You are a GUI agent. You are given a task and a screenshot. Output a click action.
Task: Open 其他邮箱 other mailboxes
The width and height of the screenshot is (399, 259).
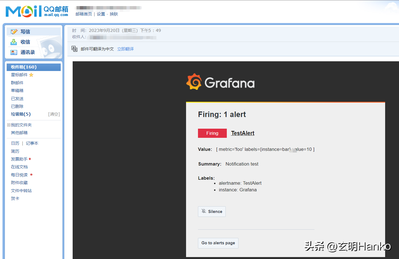19,133
